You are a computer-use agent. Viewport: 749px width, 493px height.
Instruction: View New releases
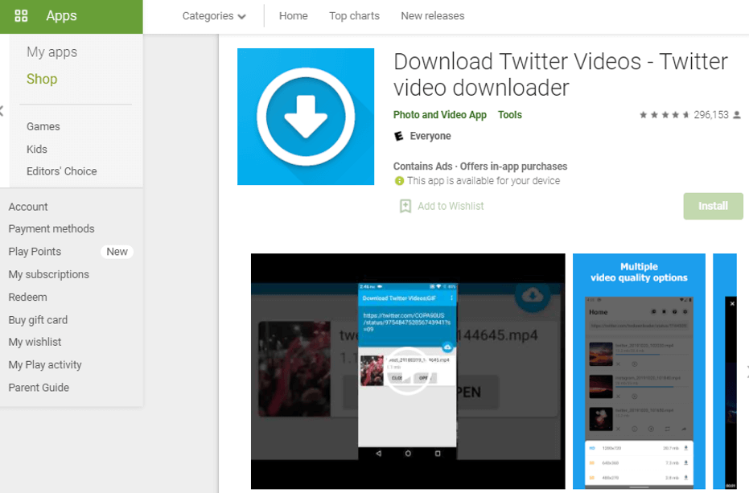click(x=432, y=15)
